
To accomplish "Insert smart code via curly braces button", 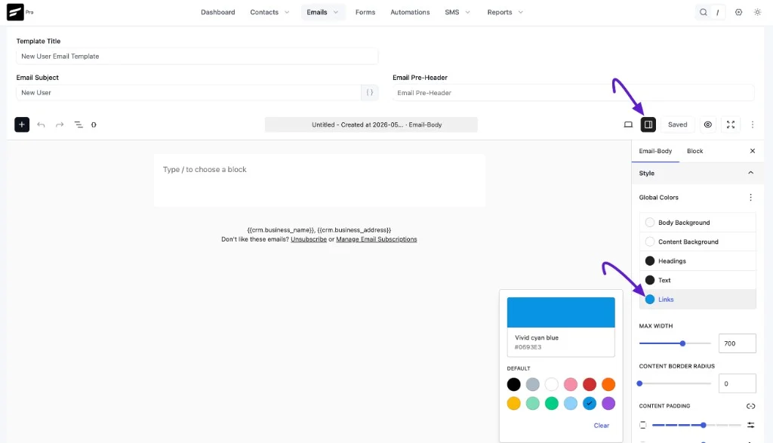I will click(370, 93).
